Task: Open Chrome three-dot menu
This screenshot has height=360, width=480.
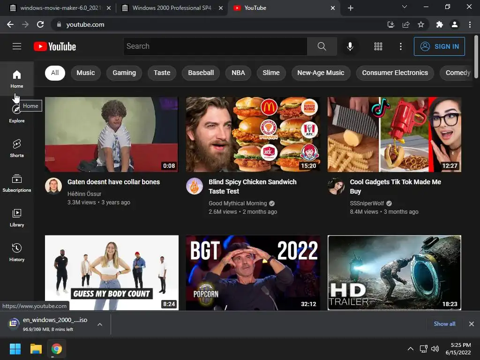Action: point(470,24)
